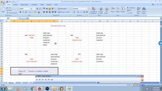Decrease font size with Shrink Font icon
The image size is (162, 91).
point(40,9)
